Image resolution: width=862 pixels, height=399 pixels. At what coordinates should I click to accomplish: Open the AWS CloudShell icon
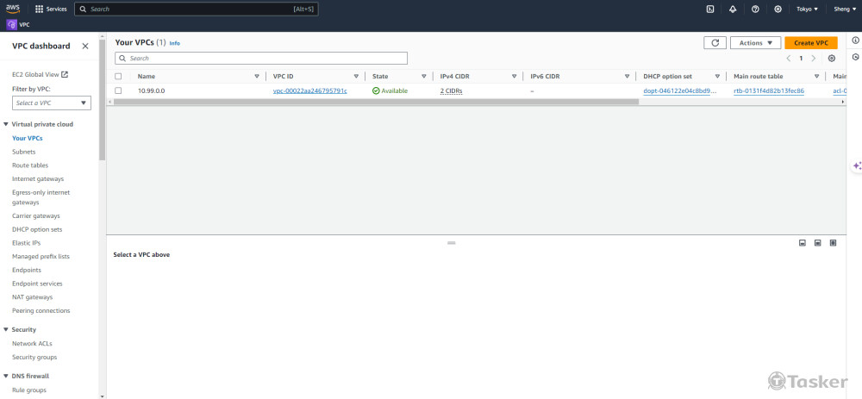709,9
